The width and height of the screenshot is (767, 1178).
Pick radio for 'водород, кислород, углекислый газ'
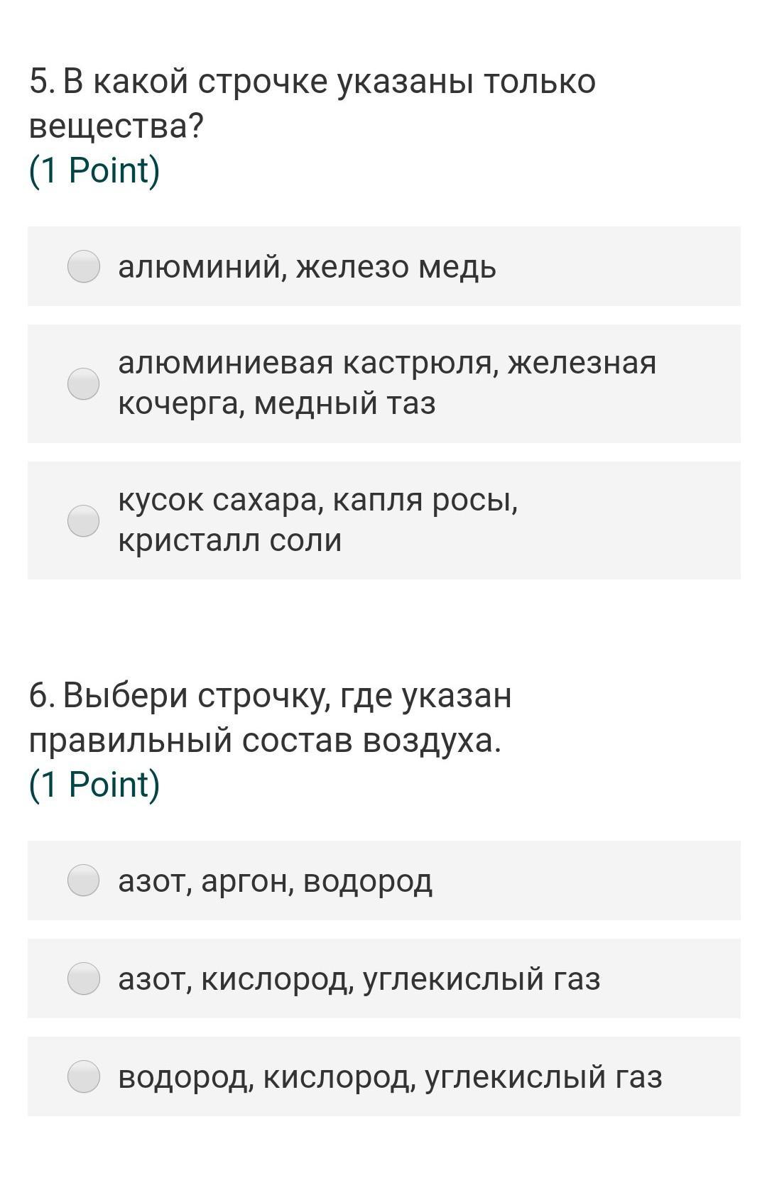[83, 1076]
